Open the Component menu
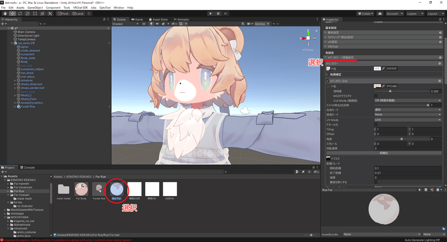The width and height of the screenshot is (447, 242). point(53,8)
